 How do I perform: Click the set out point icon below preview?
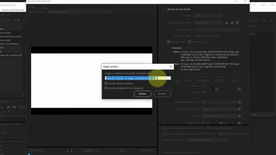pos(72,151)
